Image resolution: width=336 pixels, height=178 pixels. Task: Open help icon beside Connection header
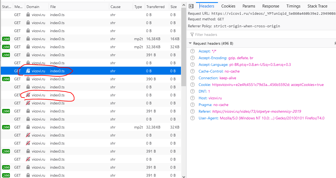coord(192,78)
